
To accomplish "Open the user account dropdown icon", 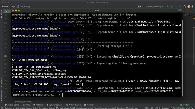I will pyautogui.click(x=139, y=7).
